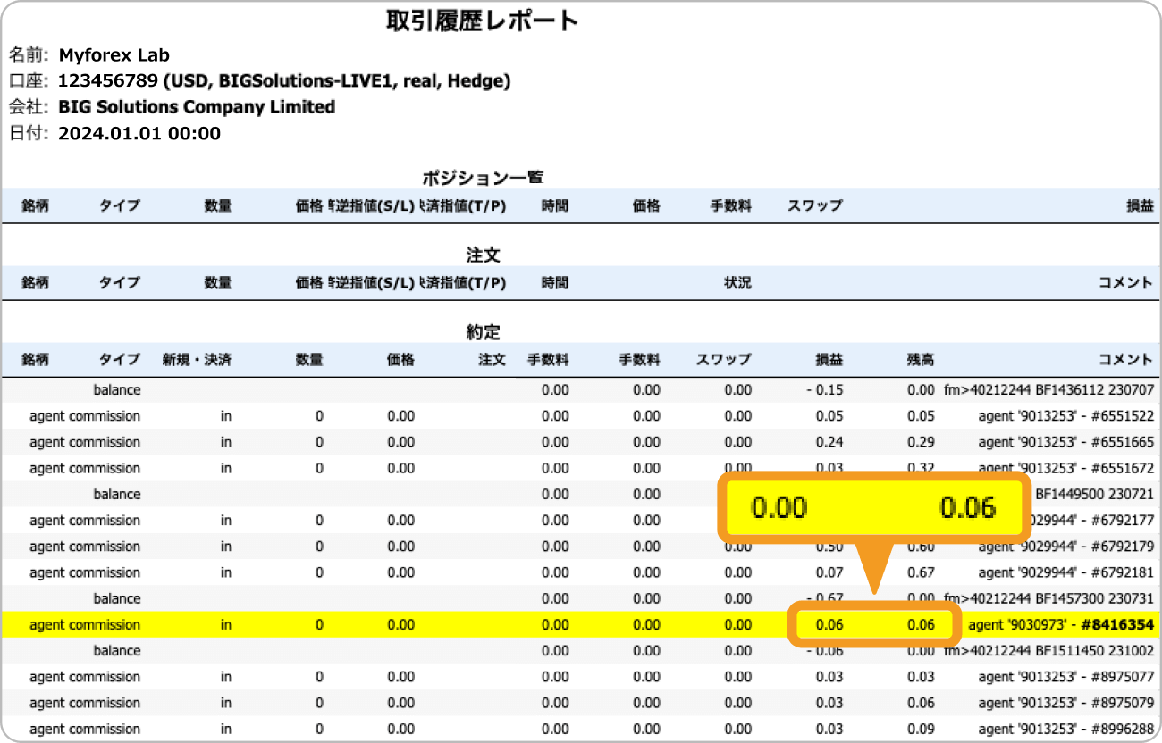Click 数量 header in the 約定 table
1162x743 pixels.
pyautogui.click(x=309, y=360)
